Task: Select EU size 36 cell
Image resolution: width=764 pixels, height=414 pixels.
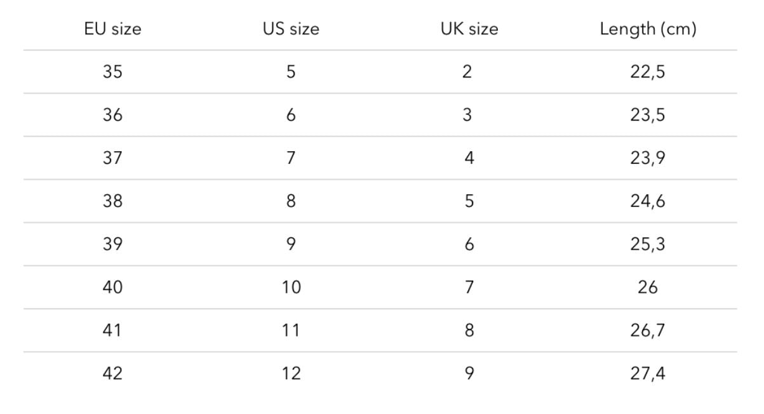Action: [112, 115]
